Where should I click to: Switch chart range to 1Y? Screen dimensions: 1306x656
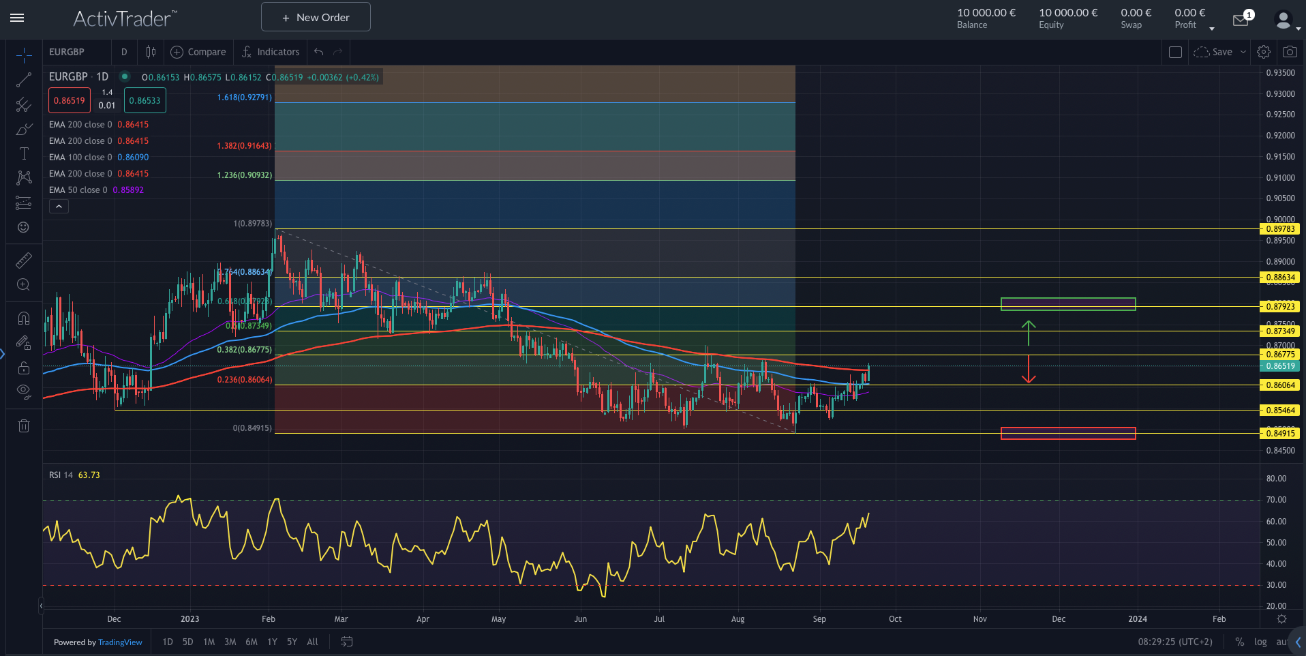[x=272, y=642]
